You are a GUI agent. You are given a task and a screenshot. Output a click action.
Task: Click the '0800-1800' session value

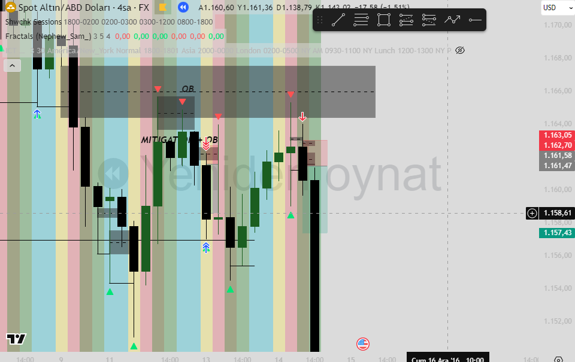195,22
